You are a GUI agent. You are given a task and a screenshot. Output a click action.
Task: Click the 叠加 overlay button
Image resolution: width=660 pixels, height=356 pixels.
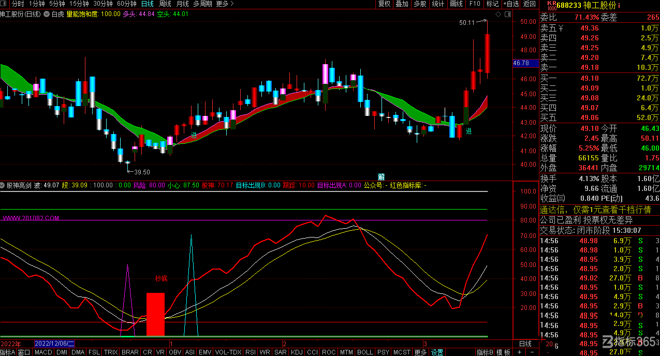[402, 4]
